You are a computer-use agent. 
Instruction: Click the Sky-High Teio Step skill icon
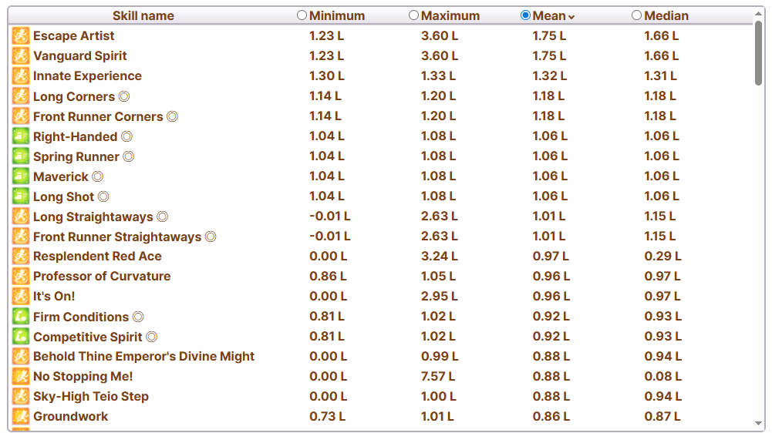[21, 397]
